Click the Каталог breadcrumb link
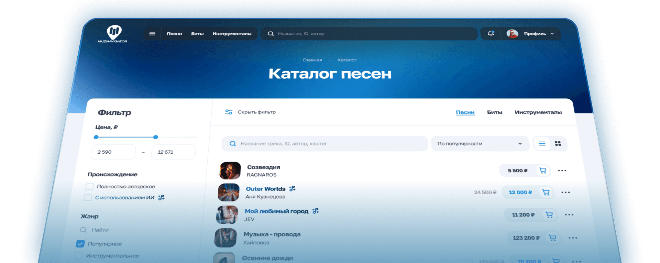 pyautogui.click(x=347, y=60)
